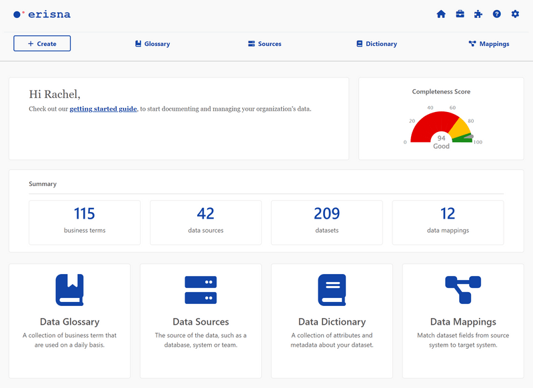Open the home icon in top navigation
This screenshot has height=388, width=533.
[441, 13]
